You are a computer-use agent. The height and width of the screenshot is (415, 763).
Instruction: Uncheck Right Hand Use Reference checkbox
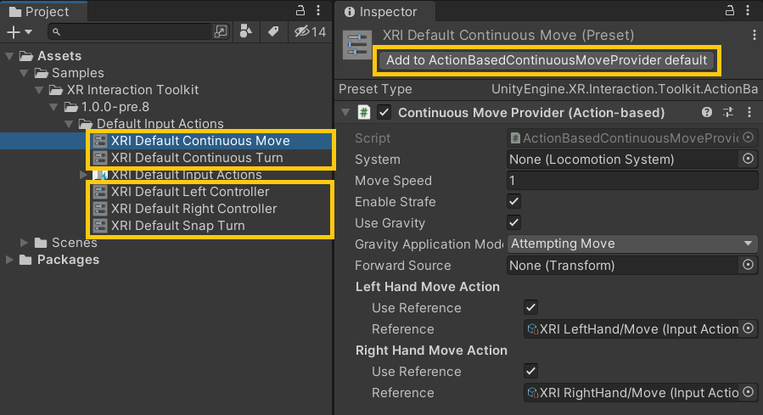[531, 371]
